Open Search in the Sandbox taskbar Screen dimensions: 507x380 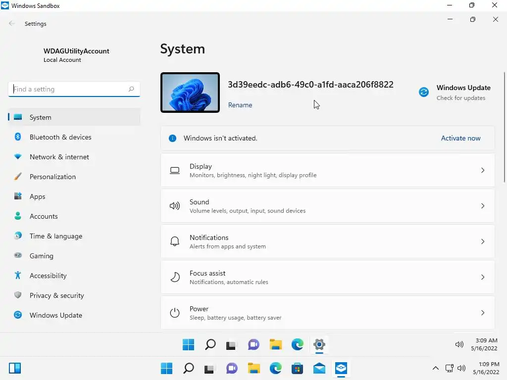[210, 344]
